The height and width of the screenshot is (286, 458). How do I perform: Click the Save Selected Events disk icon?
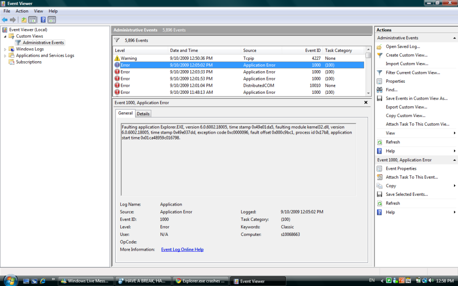click(379, 194)
